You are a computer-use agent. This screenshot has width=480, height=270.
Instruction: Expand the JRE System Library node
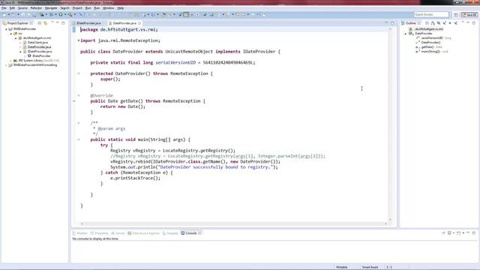coord(11,61)
